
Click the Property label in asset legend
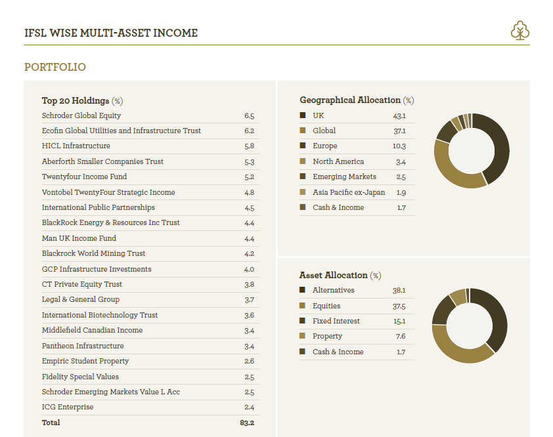(x=327, y=337)
